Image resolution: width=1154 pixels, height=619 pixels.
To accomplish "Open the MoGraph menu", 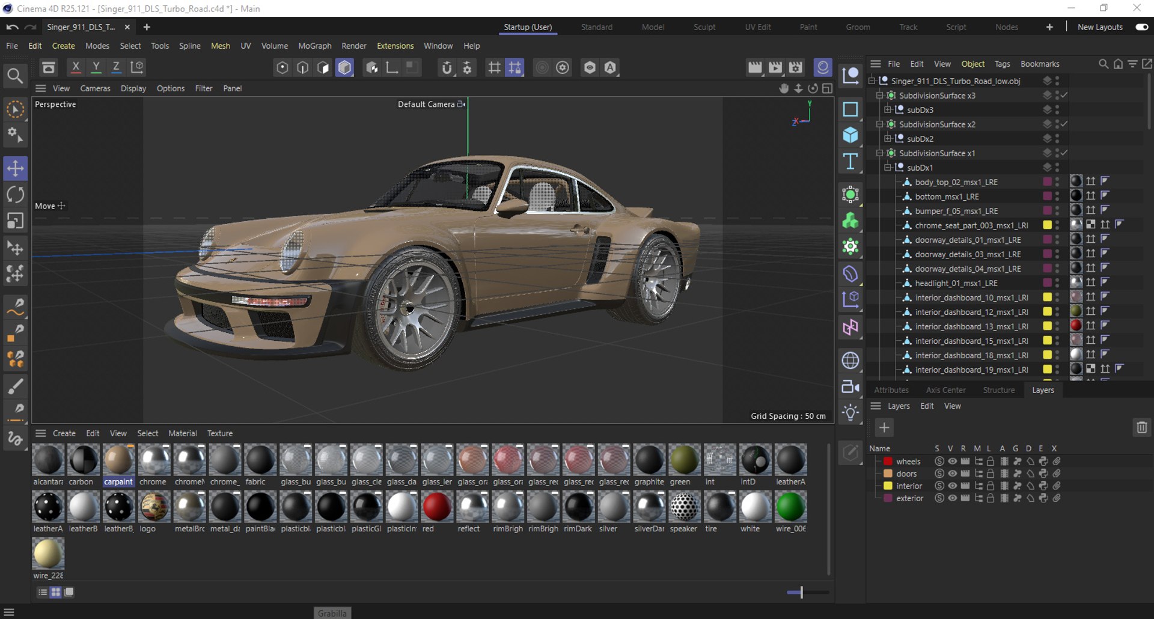I will coord(314,46).
